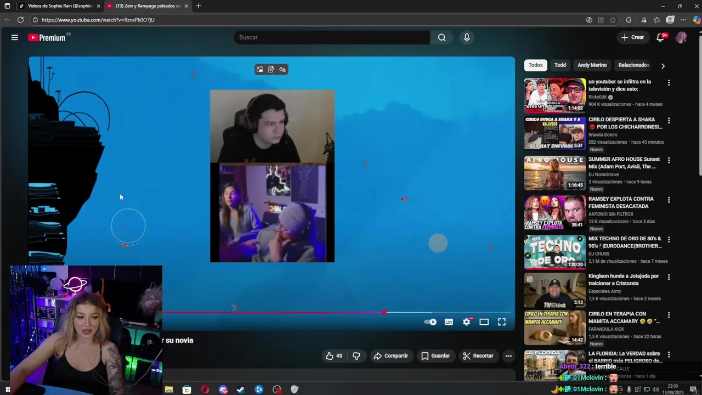Image resolution: width=702 pixels, height=395 pixels.
Task: Toggle subtitles in the player
Action: tap(449, 322)
